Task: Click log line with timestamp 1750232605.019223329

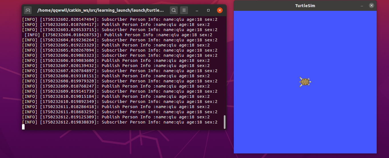Action: click(116, 45)
